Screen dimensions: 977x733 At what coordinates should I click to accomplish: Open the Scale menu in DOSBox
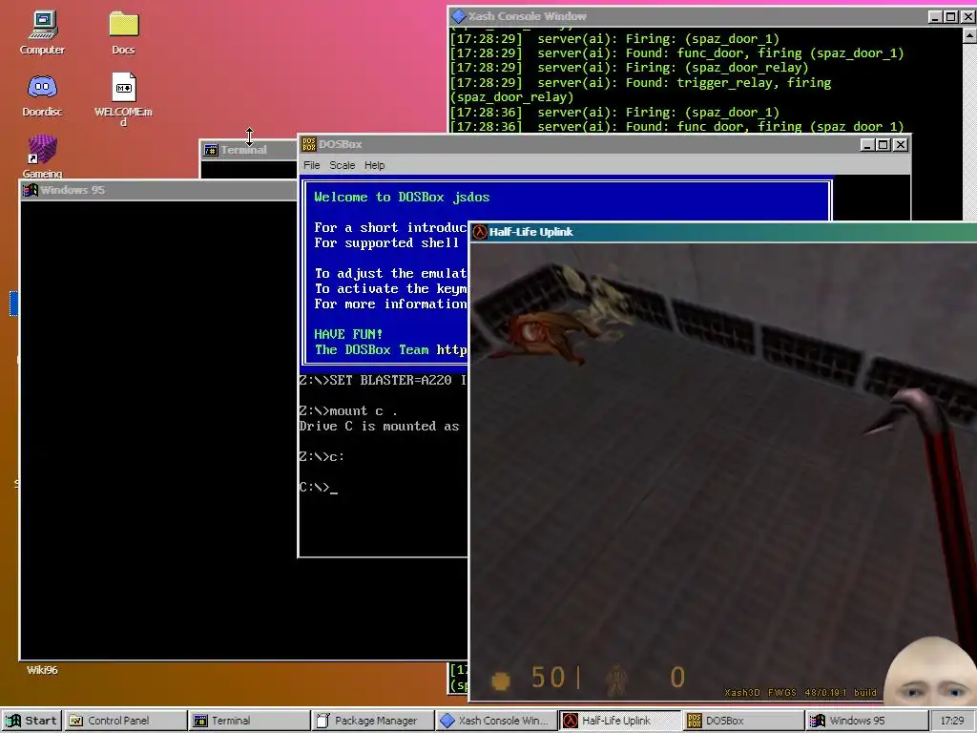pos(343,165)
